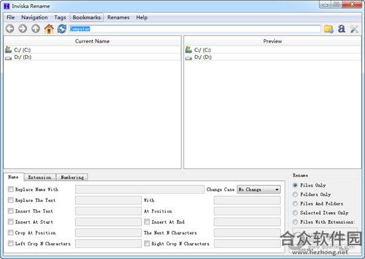Enable Insert At Start checkbox
Screen dimensions: 365x259
[x=11, y=222]
